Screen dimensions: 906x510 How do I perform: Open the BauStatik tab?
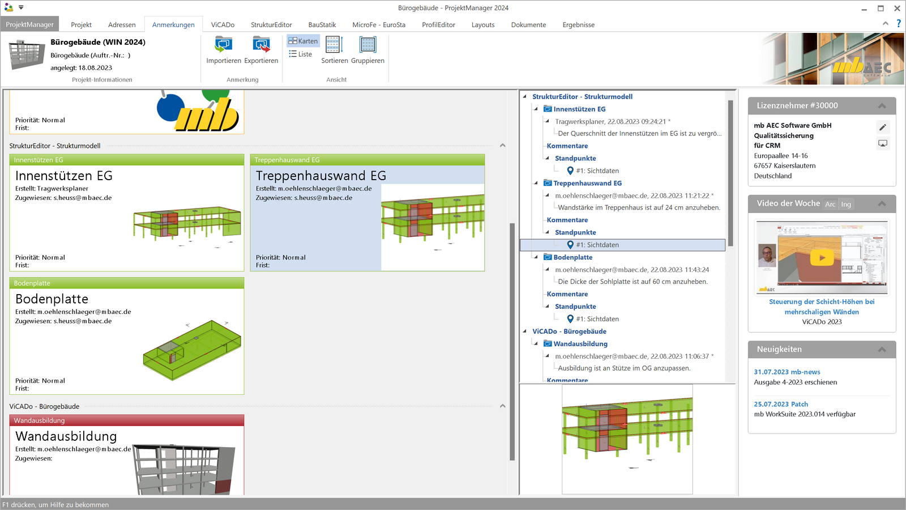[322, 25]
